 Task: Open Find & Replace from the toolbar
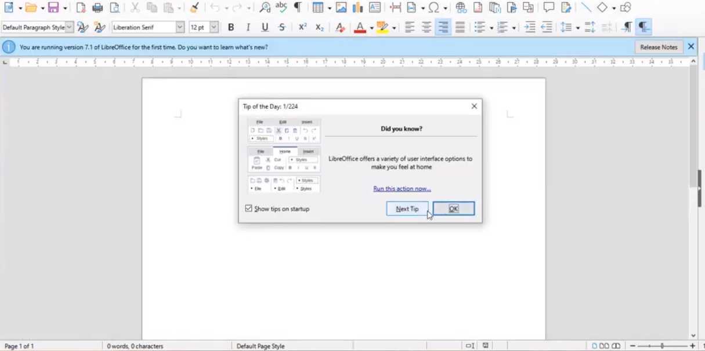(265, 8)
